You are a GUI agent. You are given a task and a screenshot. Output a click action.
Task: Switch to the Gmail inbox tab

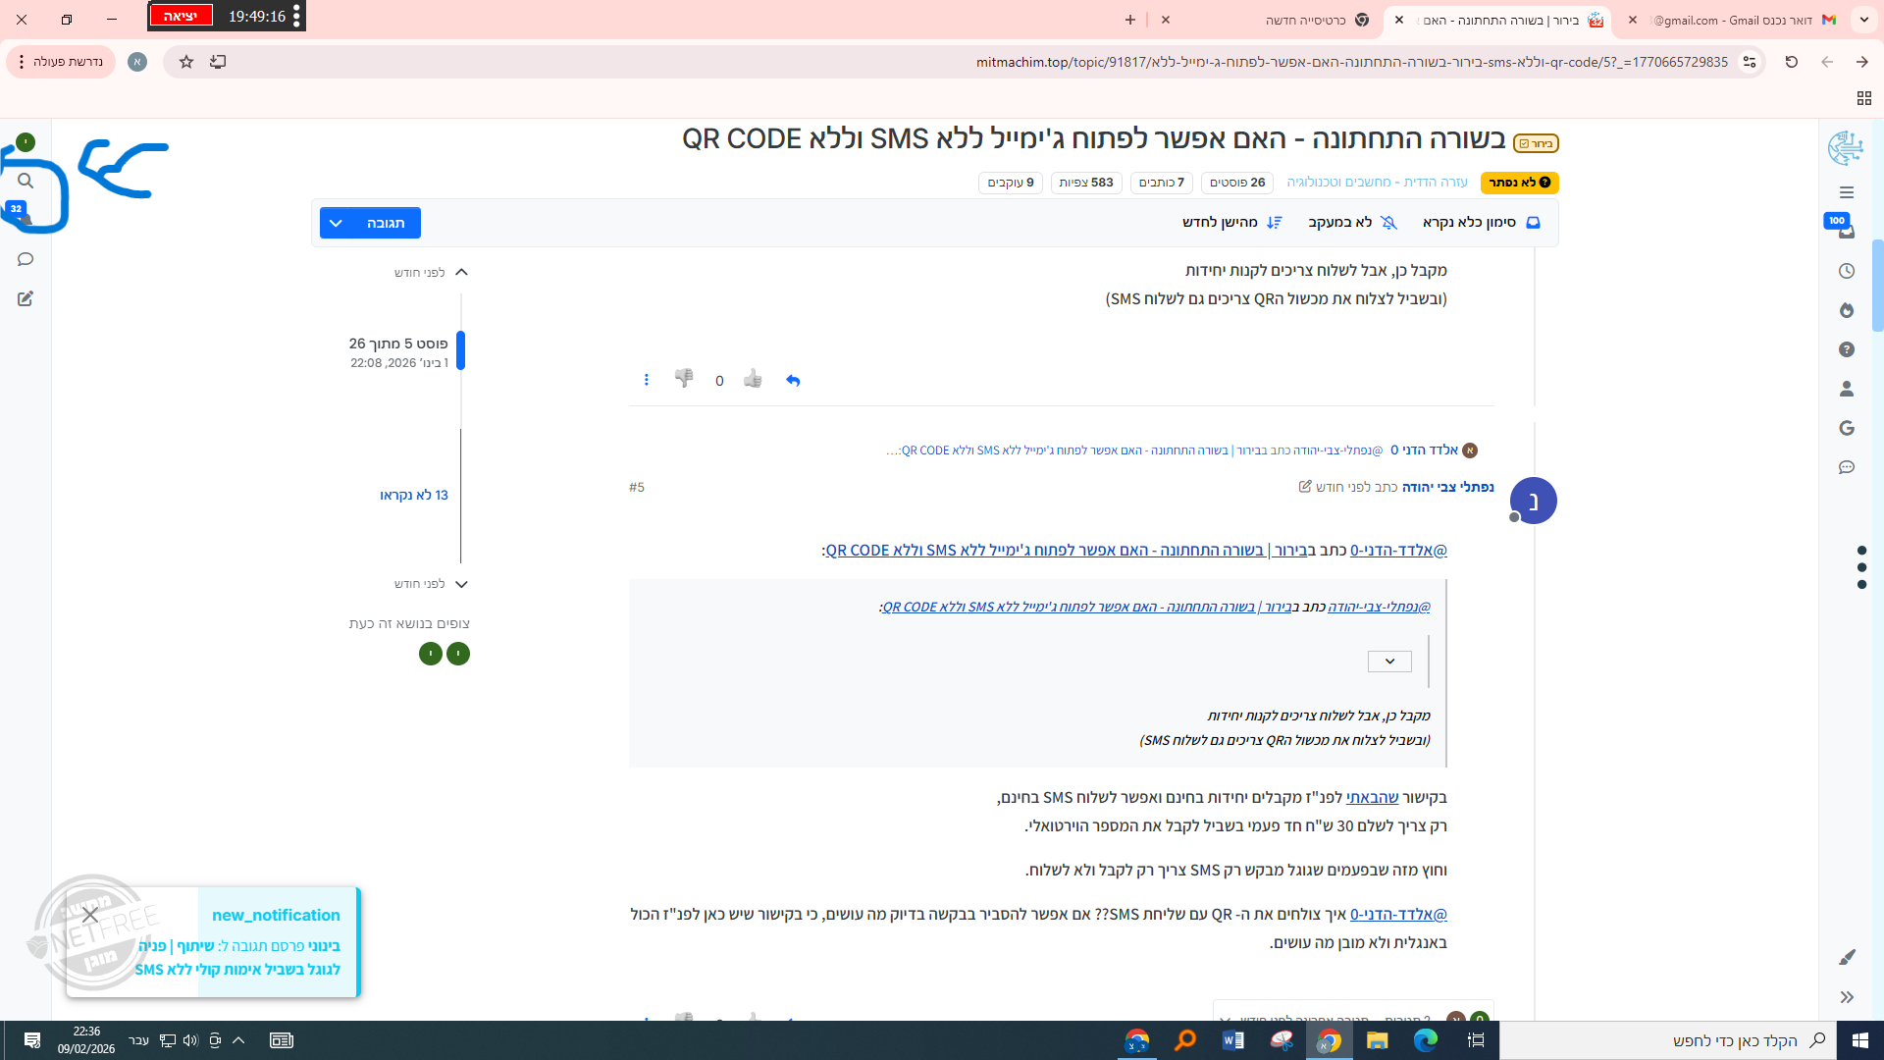click(1743, 20)
